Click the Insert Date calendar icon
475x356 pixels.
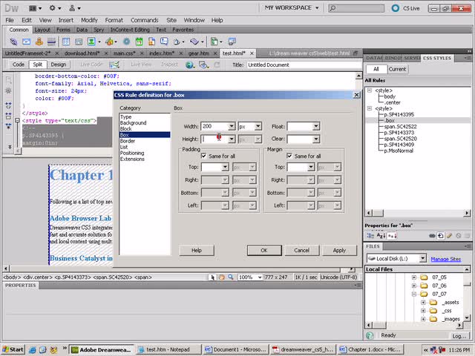(x=139, y=42)
